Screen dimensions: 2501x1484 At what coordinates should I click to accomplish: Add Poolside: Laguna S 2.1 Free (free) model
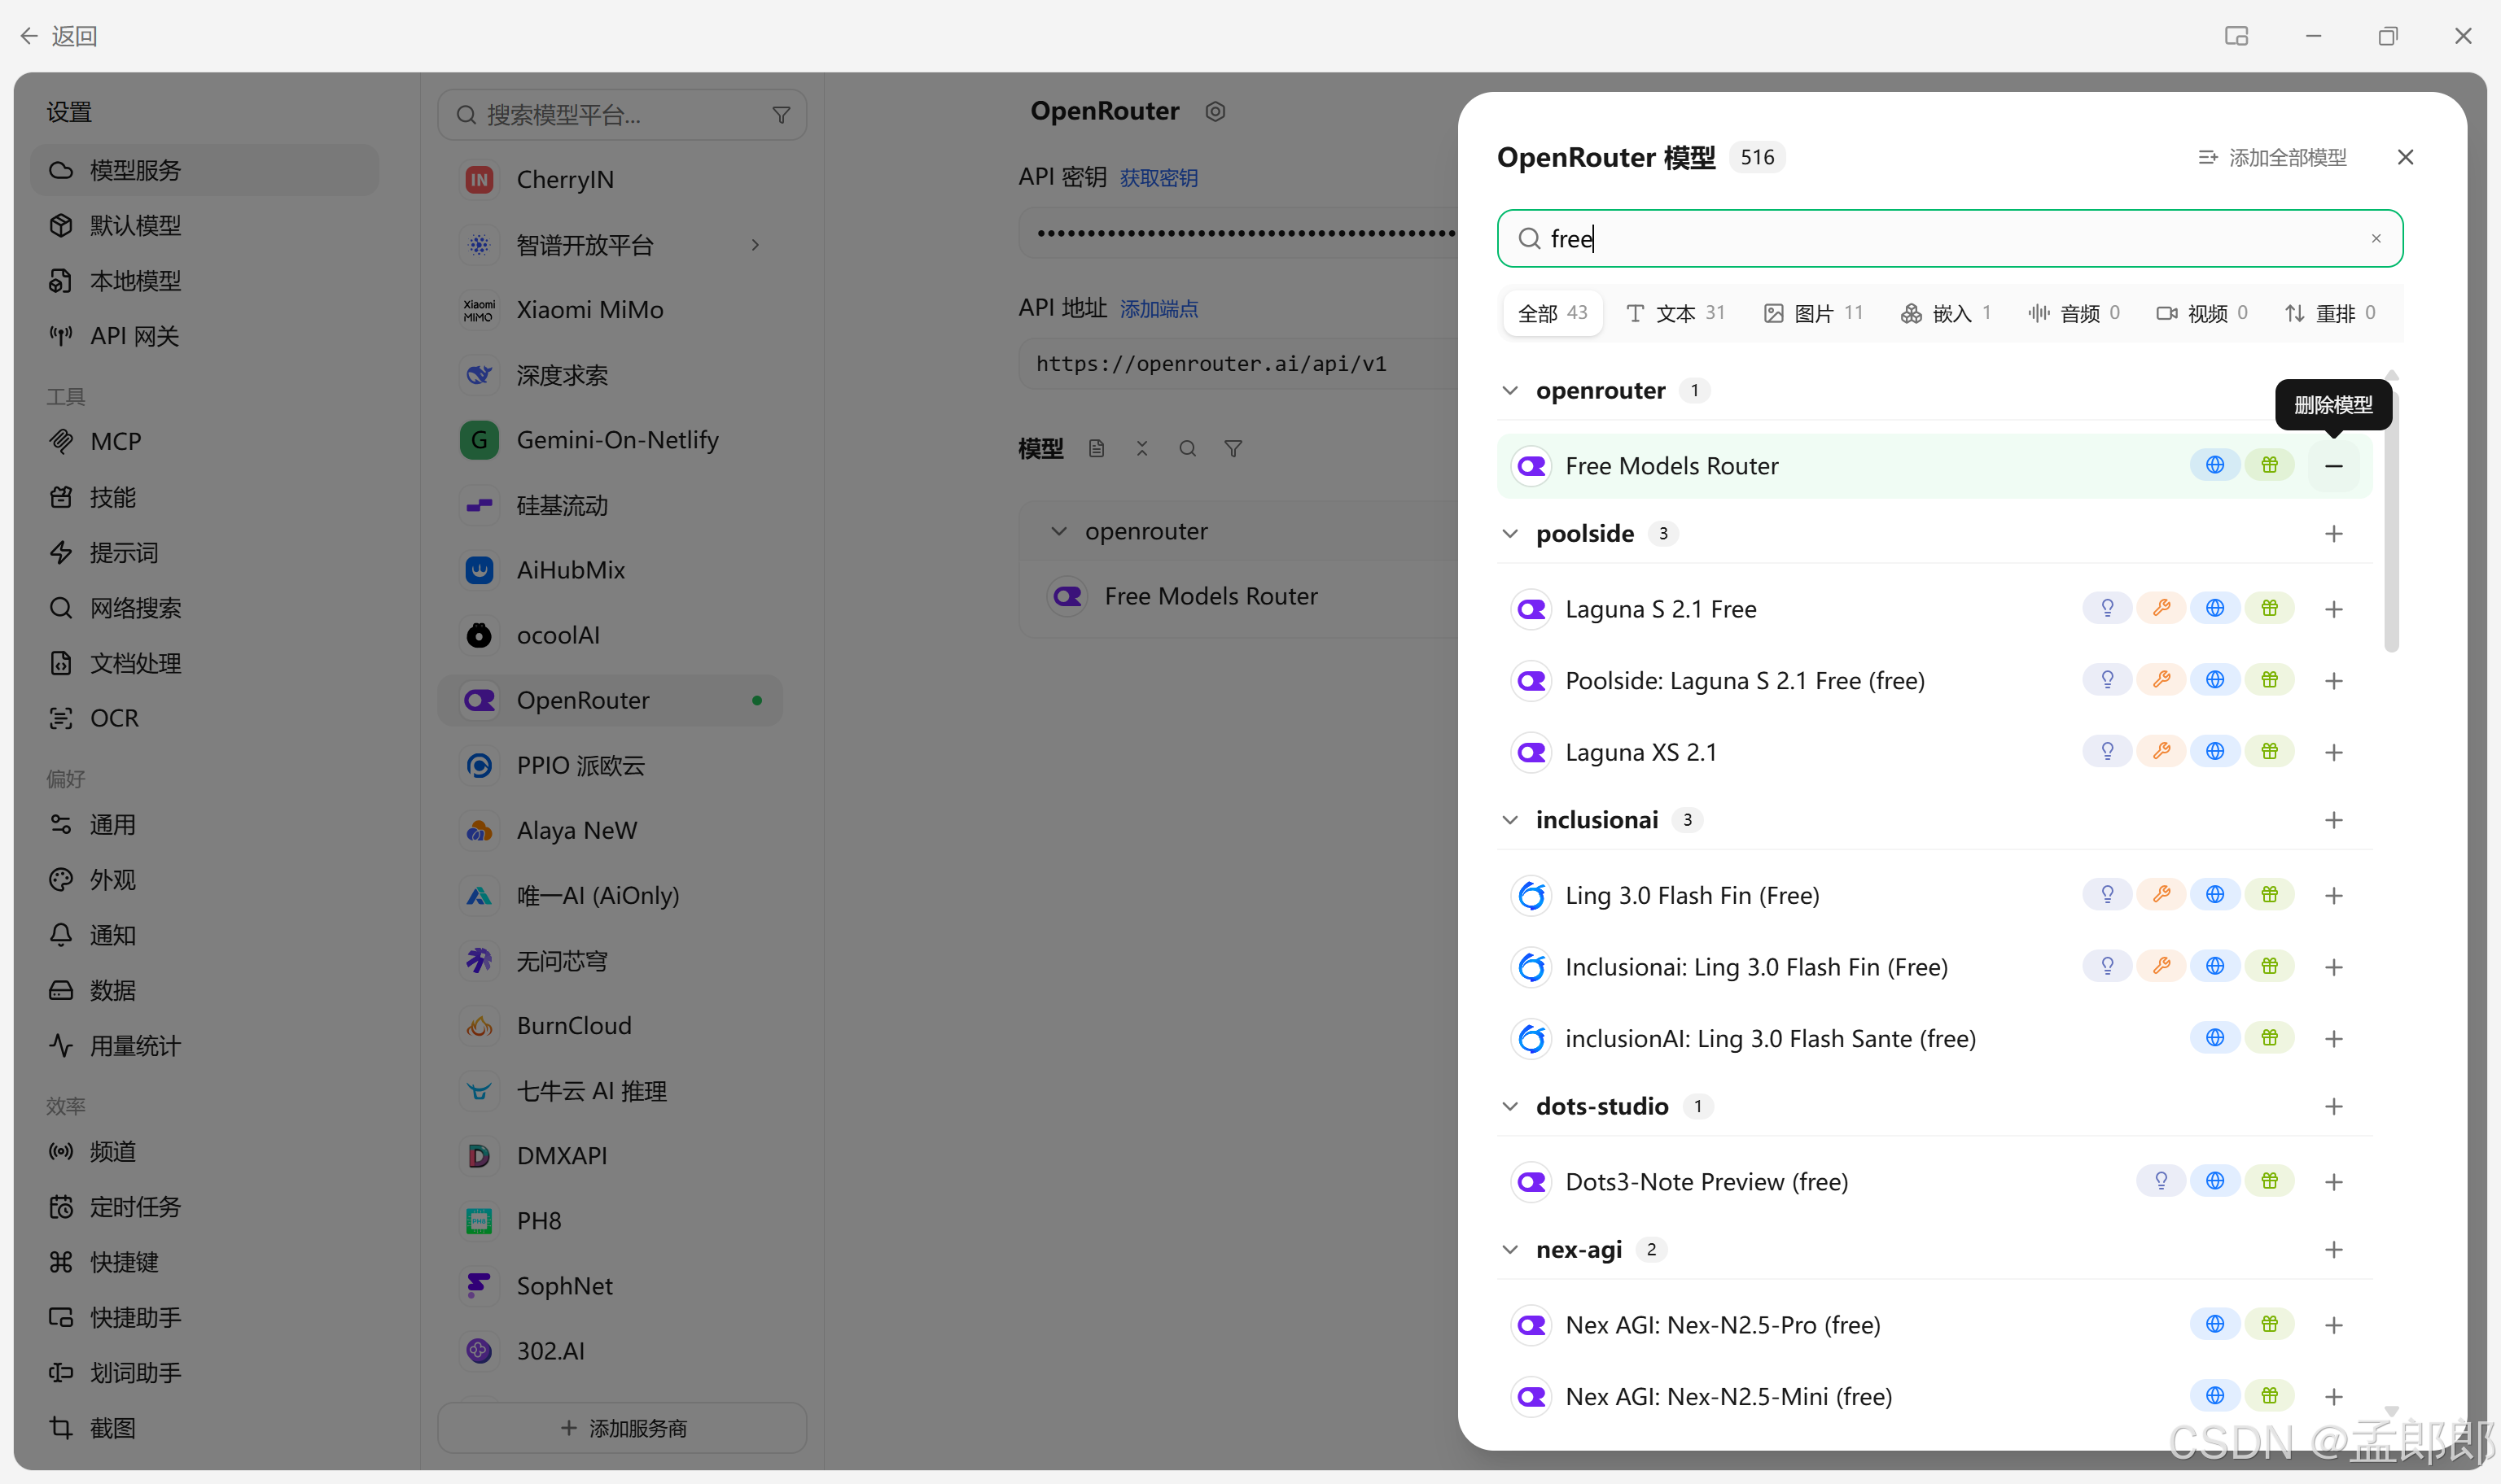coord(2333,681)
